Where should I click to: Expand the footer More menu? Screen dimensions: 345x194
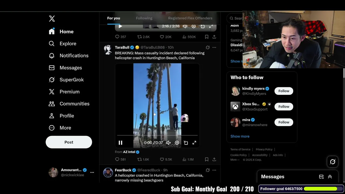[235, 160]
